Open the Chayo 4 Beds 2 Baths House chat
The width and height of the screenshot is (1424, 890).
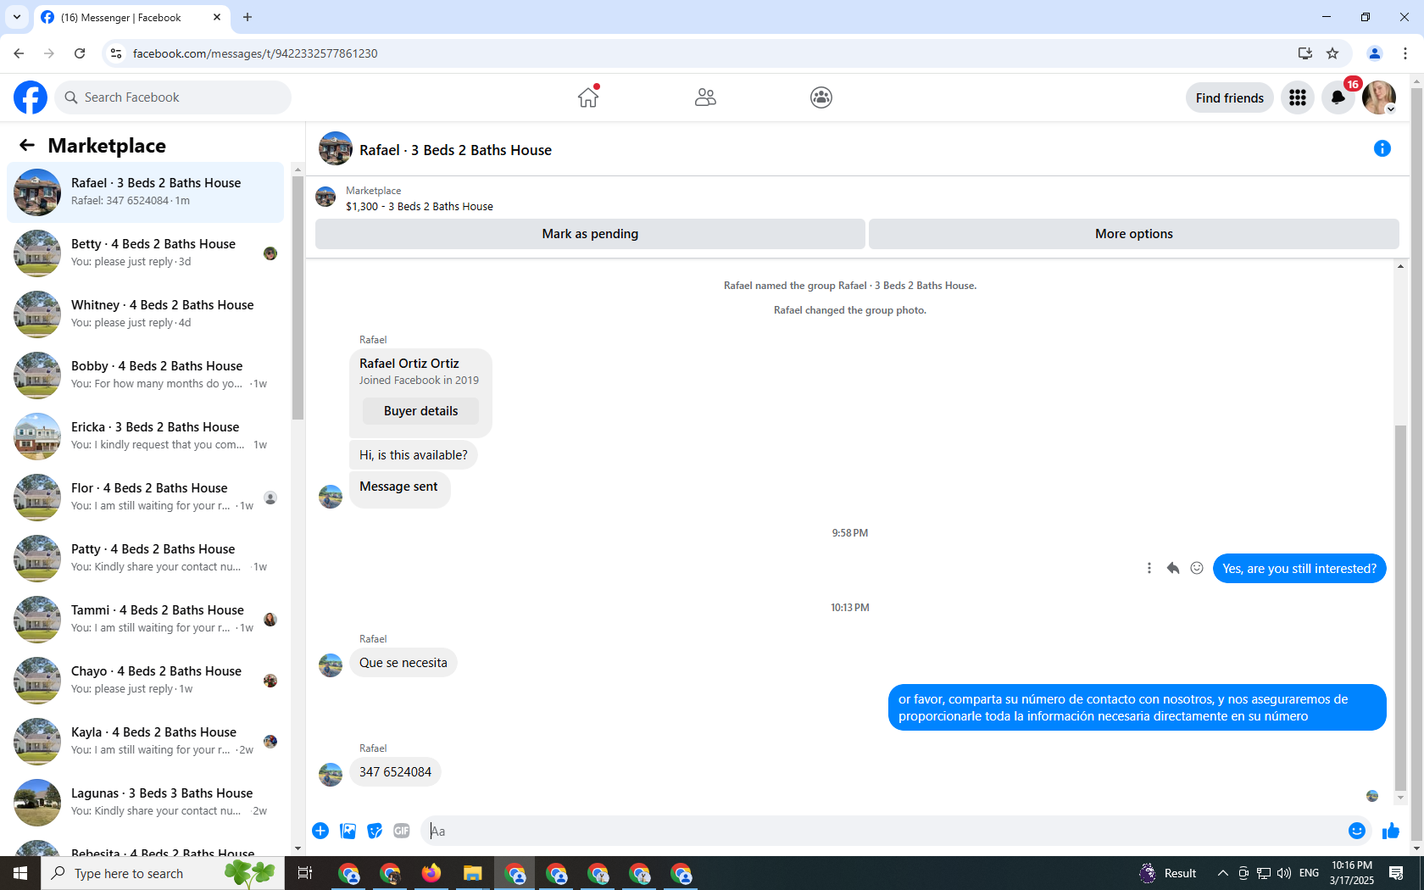point(146,681)
